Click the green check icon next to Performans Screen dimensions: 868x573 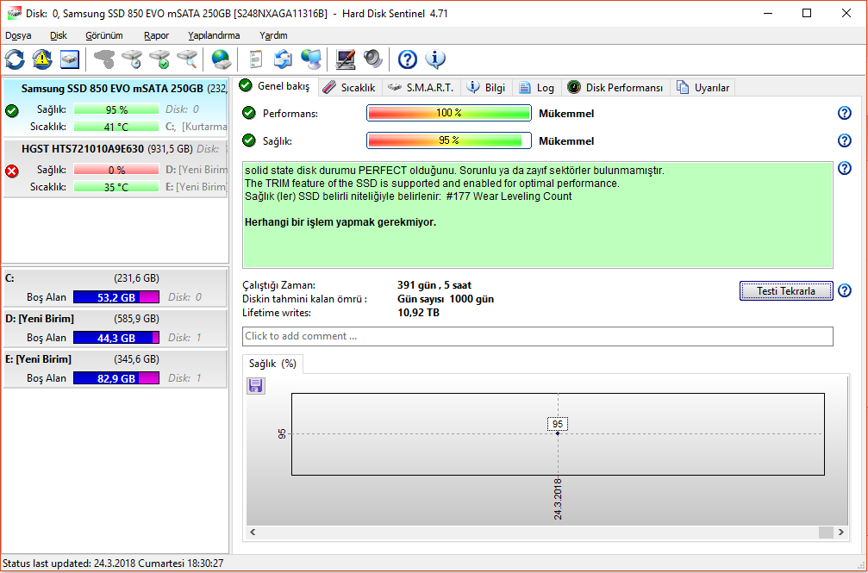(x=249, y=113)
